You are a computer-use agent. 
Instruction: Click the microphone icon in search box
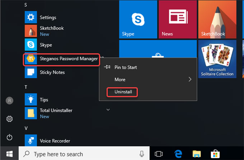click(x=142, y=154)
